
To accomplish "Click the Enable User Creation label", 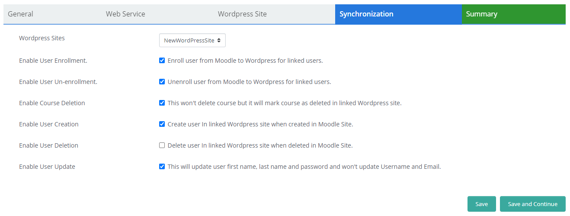I will 49,124.
